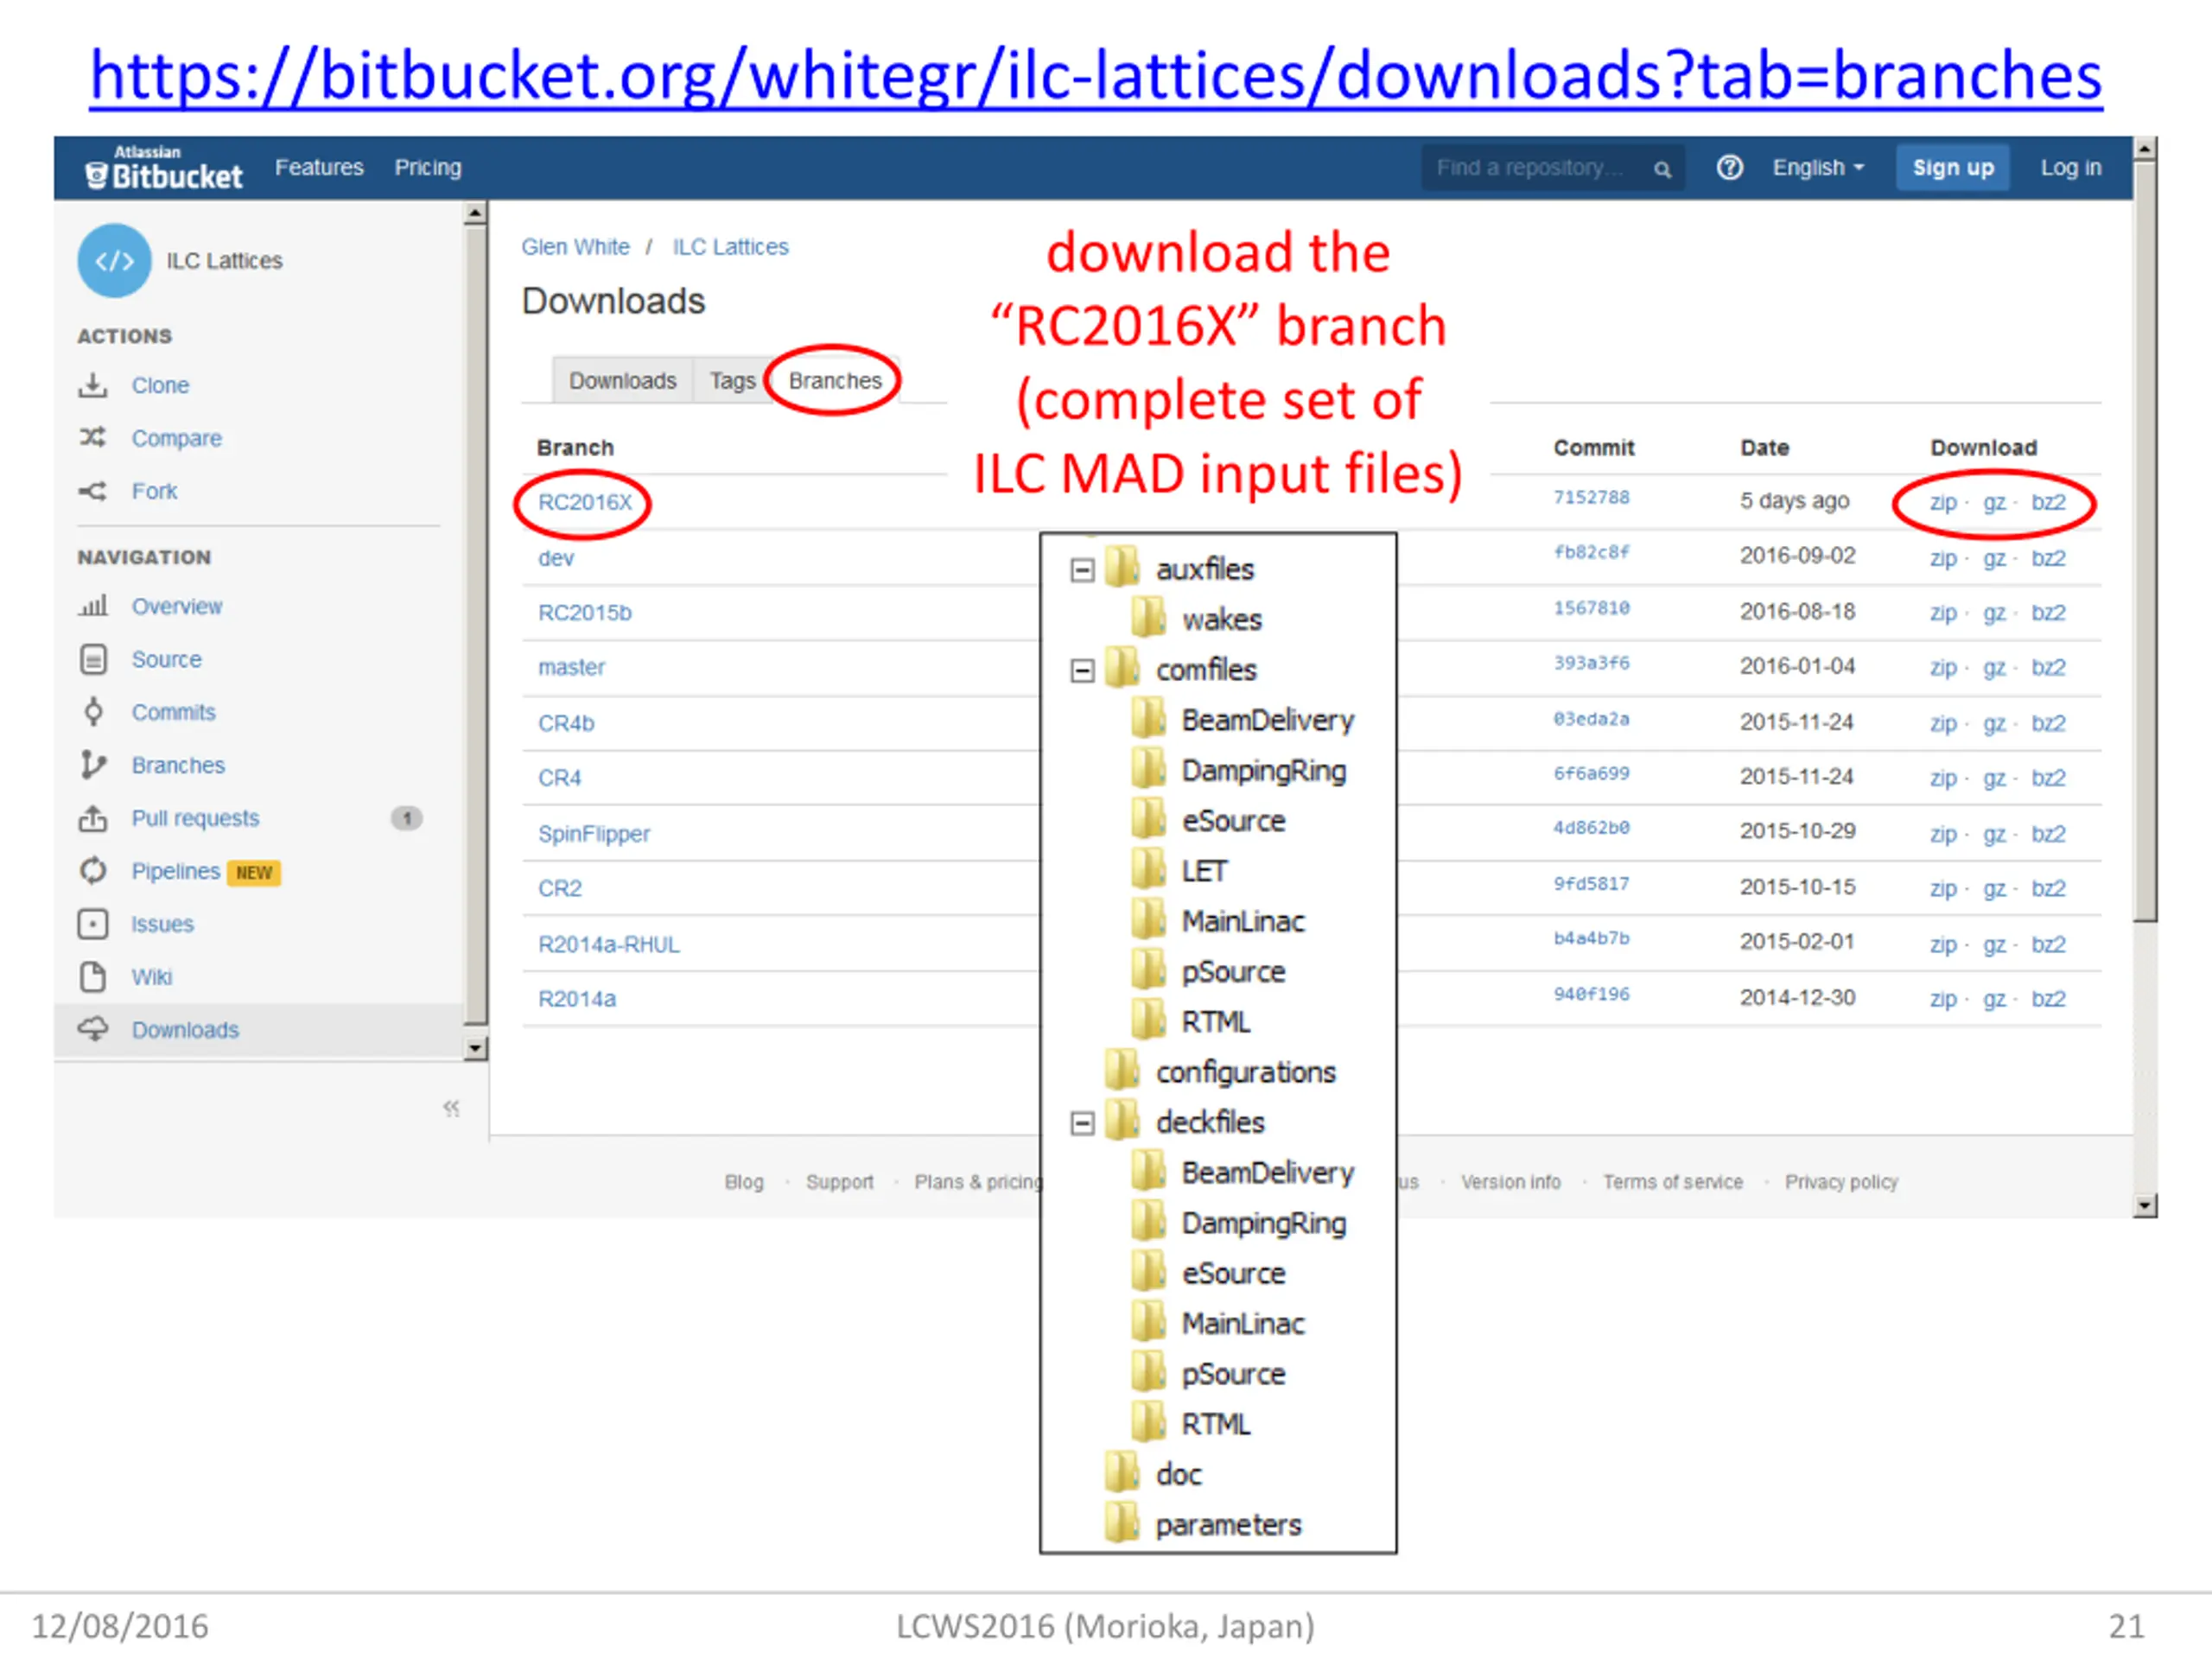This screenshot has height=1659, width=2212.
Task: Open the master branch link
Action: 571,667
